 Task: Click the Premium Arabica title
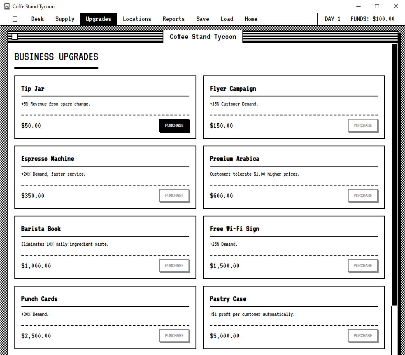[235, 159]
